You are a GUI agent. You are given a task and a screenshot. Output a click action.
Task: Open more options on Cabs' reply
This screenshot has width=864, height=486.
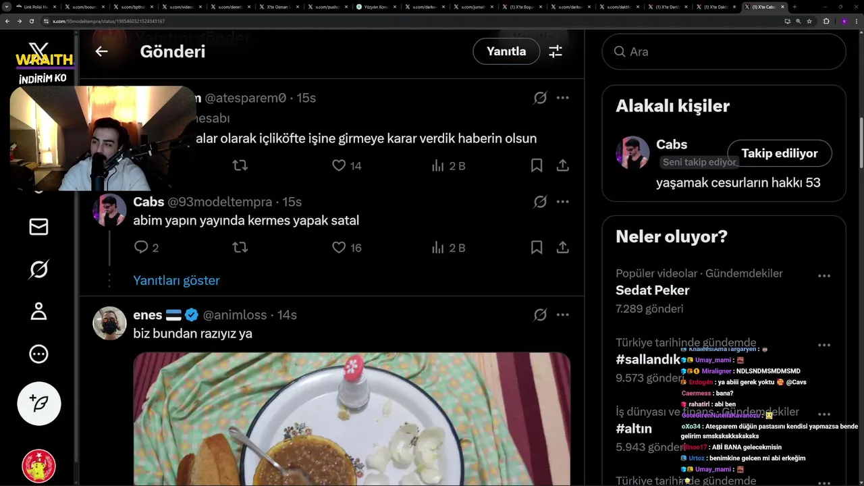pyautogui.click(x=562, y=202)
